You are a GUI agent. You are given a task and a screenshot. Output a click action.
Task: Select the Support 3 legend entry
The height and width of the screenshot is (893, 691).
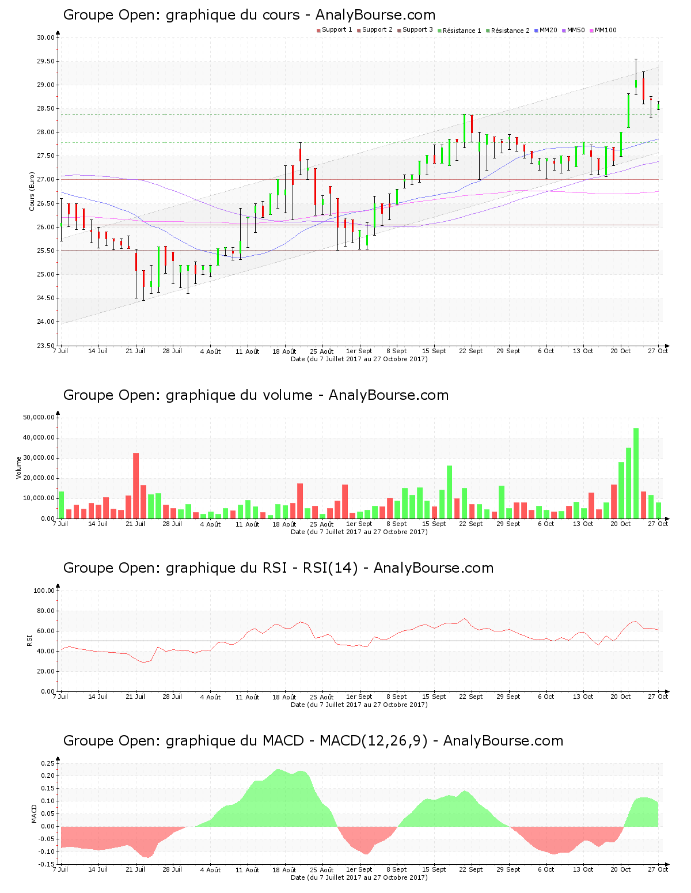click(415, 30)
